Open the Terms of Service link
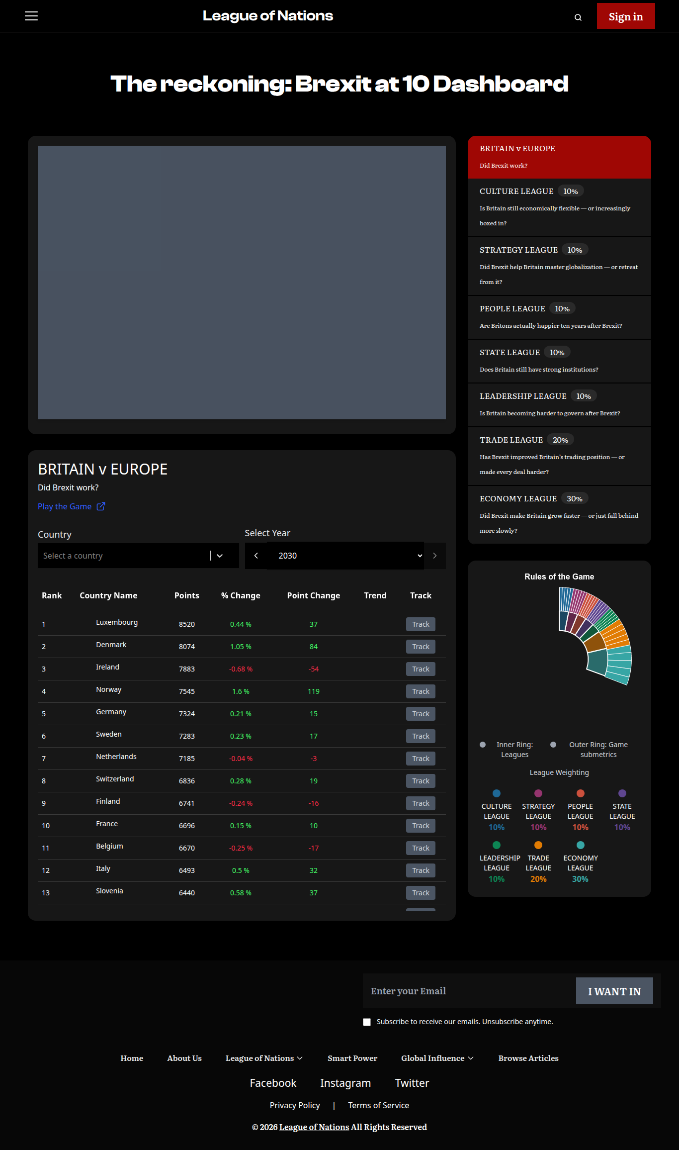This screenshot has width=679, height=1150. [x=378, y=1105]
